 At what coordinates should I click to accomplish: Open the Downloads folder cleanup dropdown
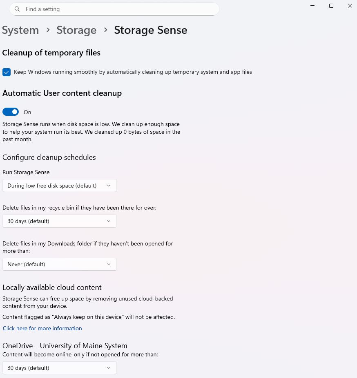[59, 264]
